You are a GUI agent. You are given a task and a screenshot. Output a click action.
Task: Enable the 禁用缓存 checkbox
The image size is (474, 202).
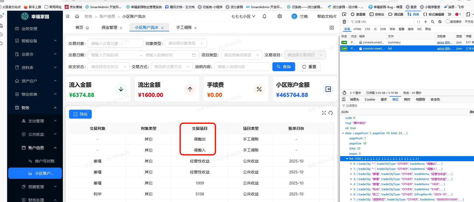pos(447,22)
